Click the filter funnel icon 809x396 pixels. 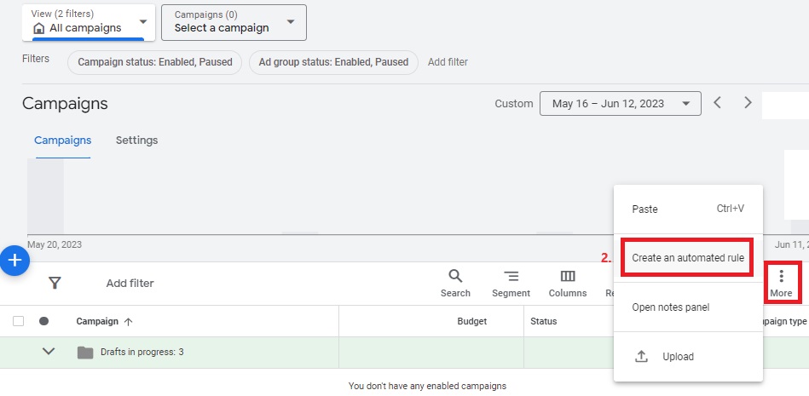click(55, 283)
